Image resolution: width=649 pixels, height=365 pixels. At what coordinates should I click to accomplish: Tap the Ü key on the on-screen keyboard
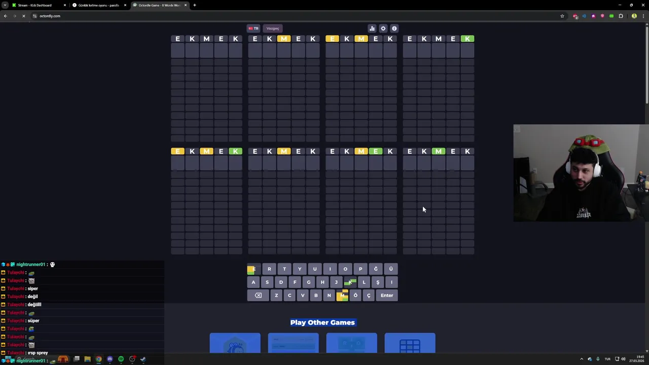391,269
